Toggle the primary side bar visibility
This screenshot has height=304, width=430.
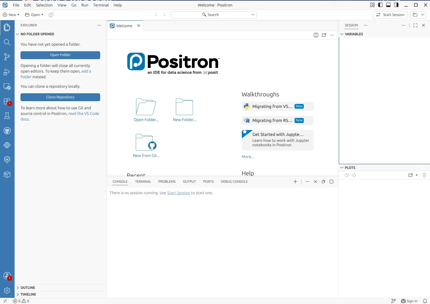[380, 5]
